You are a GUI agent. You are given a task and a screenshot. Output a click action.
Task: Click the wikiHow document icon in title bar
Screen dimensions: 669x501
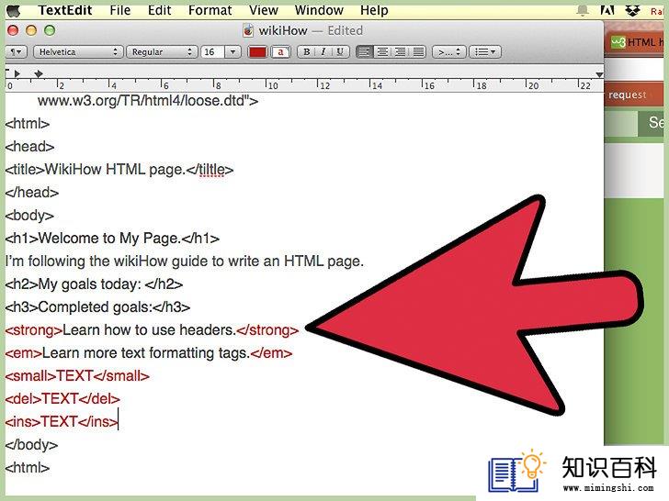coord(248,30)
